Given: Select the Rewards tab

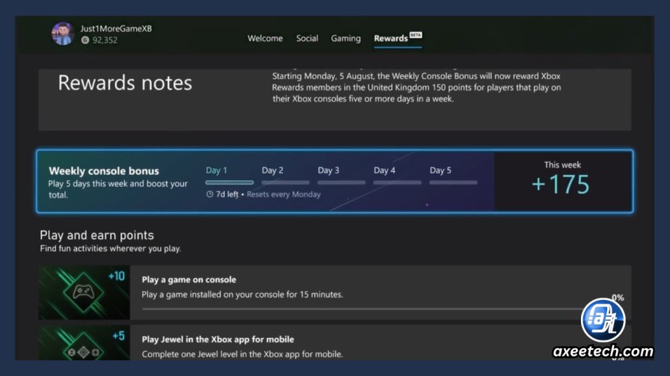Looking at the screenshot, I should 391,38.
